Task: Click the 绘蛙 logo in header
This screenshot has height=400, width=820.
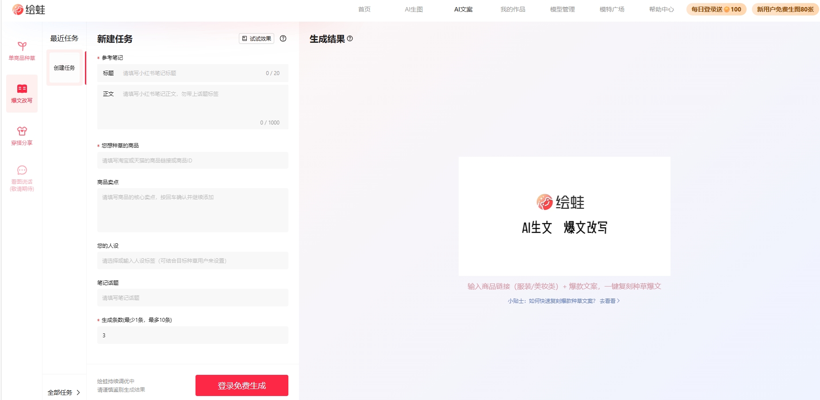Action: (x=29, y=9)
